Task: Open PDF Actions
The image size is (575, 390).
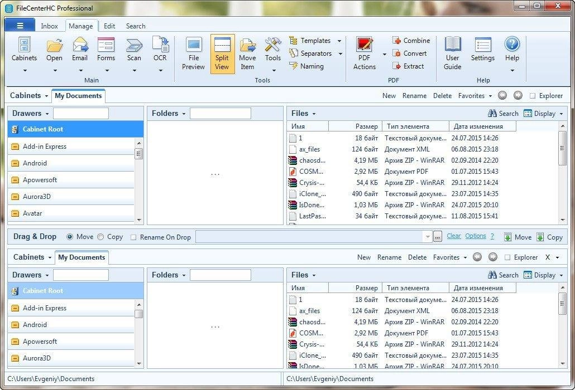Action: click(364, 54)
